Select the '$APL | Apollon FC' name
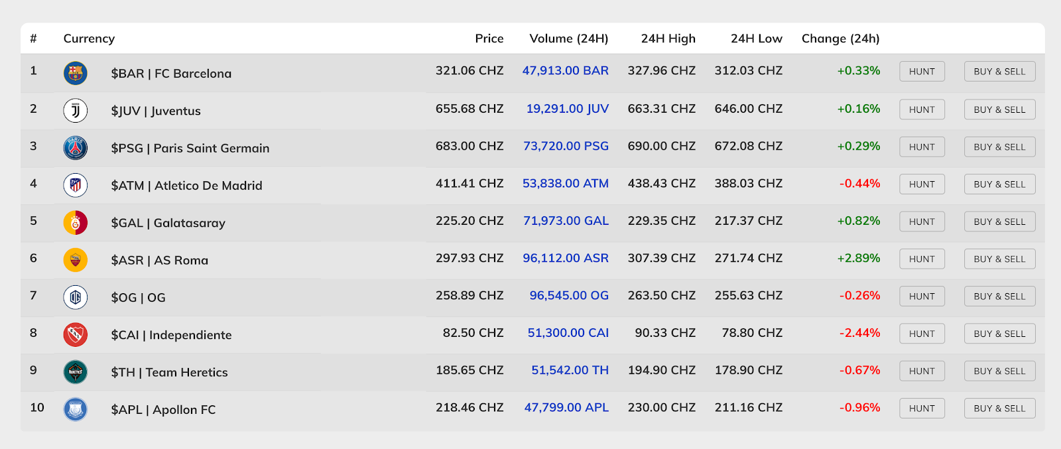 tap(163, 410)
